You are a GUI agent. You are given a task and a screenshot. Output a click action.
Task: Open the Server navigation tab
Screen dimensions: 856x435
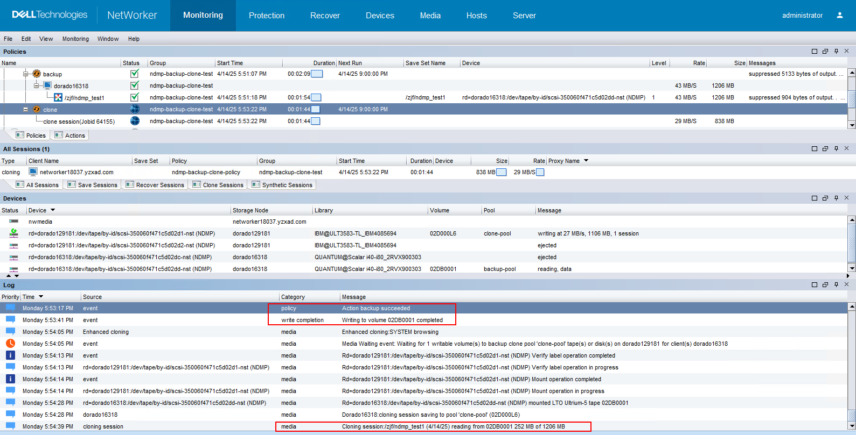coord(524,16)
